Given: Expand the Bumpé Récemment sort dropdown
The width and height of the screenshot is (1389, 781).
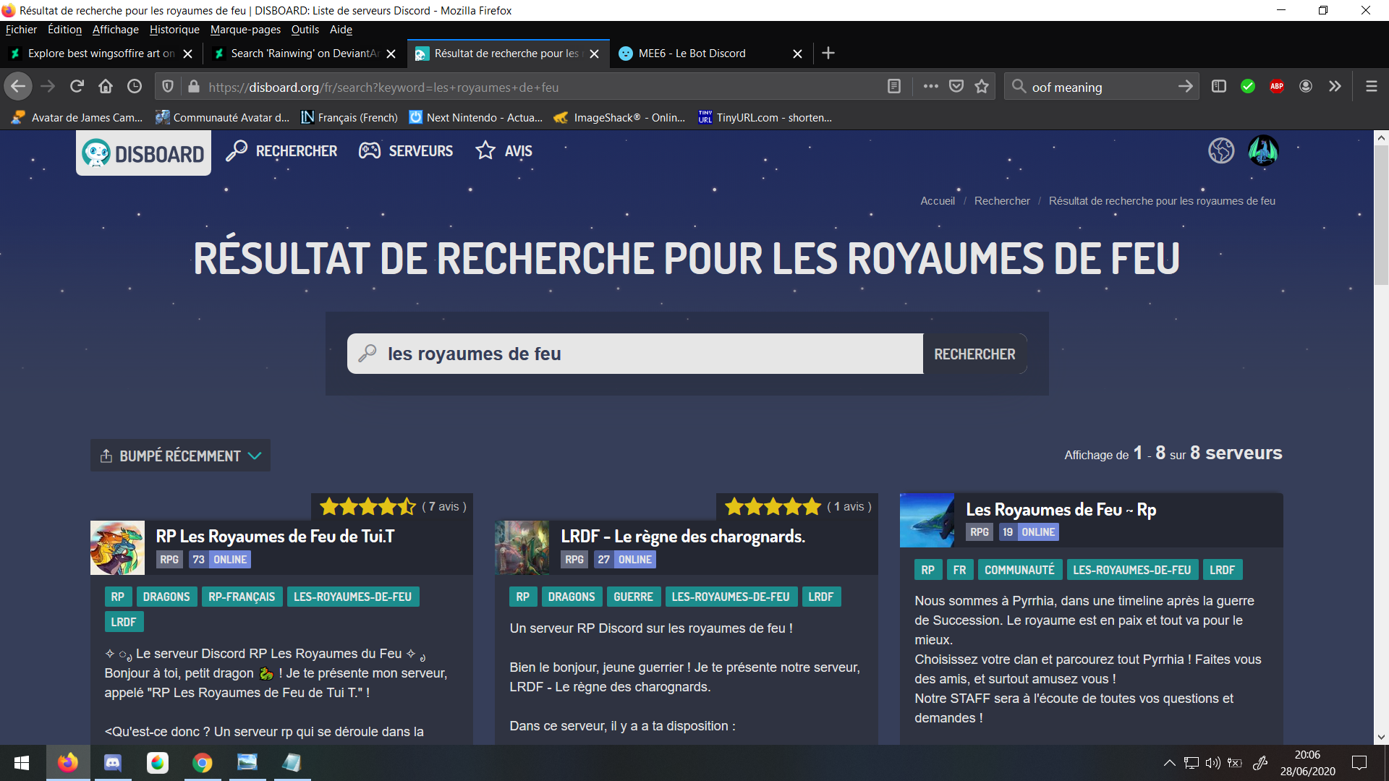Looking at the screenshot, I should pos(180,456).
